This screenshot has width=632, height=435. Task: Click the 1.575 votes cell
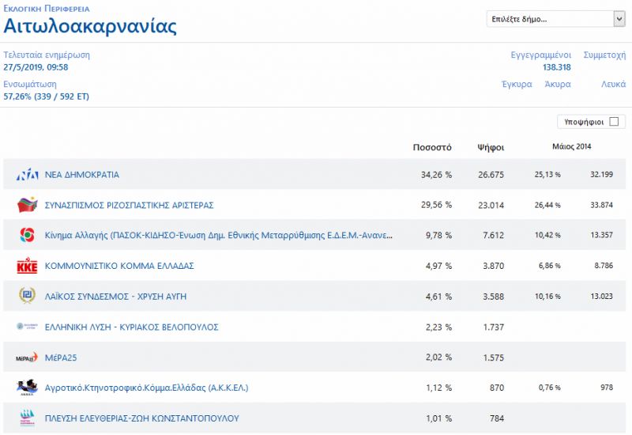click(x=493, y=357)
